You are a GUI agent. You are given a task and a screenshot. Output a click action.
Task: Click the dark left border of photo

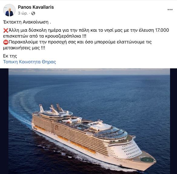point(4,121)
